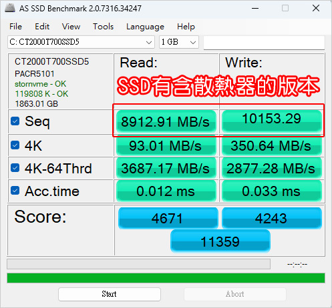Click the Start button

(110, 294)
